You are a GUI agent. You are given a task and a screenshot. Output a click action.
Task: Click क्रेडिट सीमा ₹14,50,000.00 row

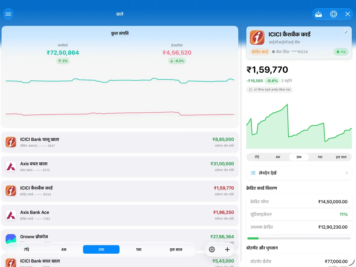click(x=299, y=202)
